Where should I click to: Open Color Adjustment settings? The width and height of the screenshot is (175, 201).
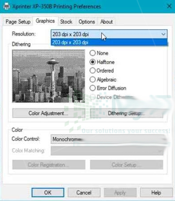(x=48, y=113)
